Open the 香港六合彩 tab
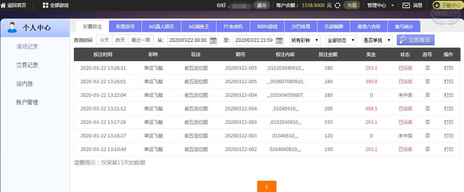 point(369,26)
